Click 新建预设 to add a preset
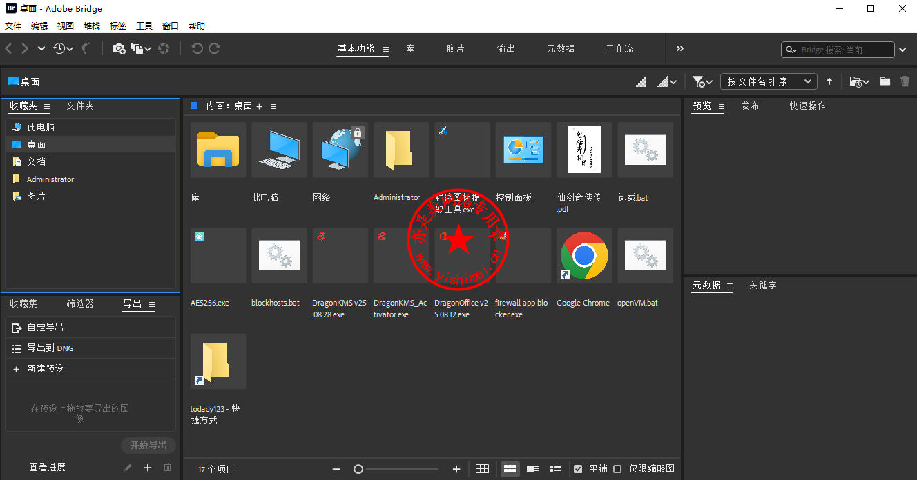Image resolution: width=917 pixels, height=480 pixels. pos(45,369)
